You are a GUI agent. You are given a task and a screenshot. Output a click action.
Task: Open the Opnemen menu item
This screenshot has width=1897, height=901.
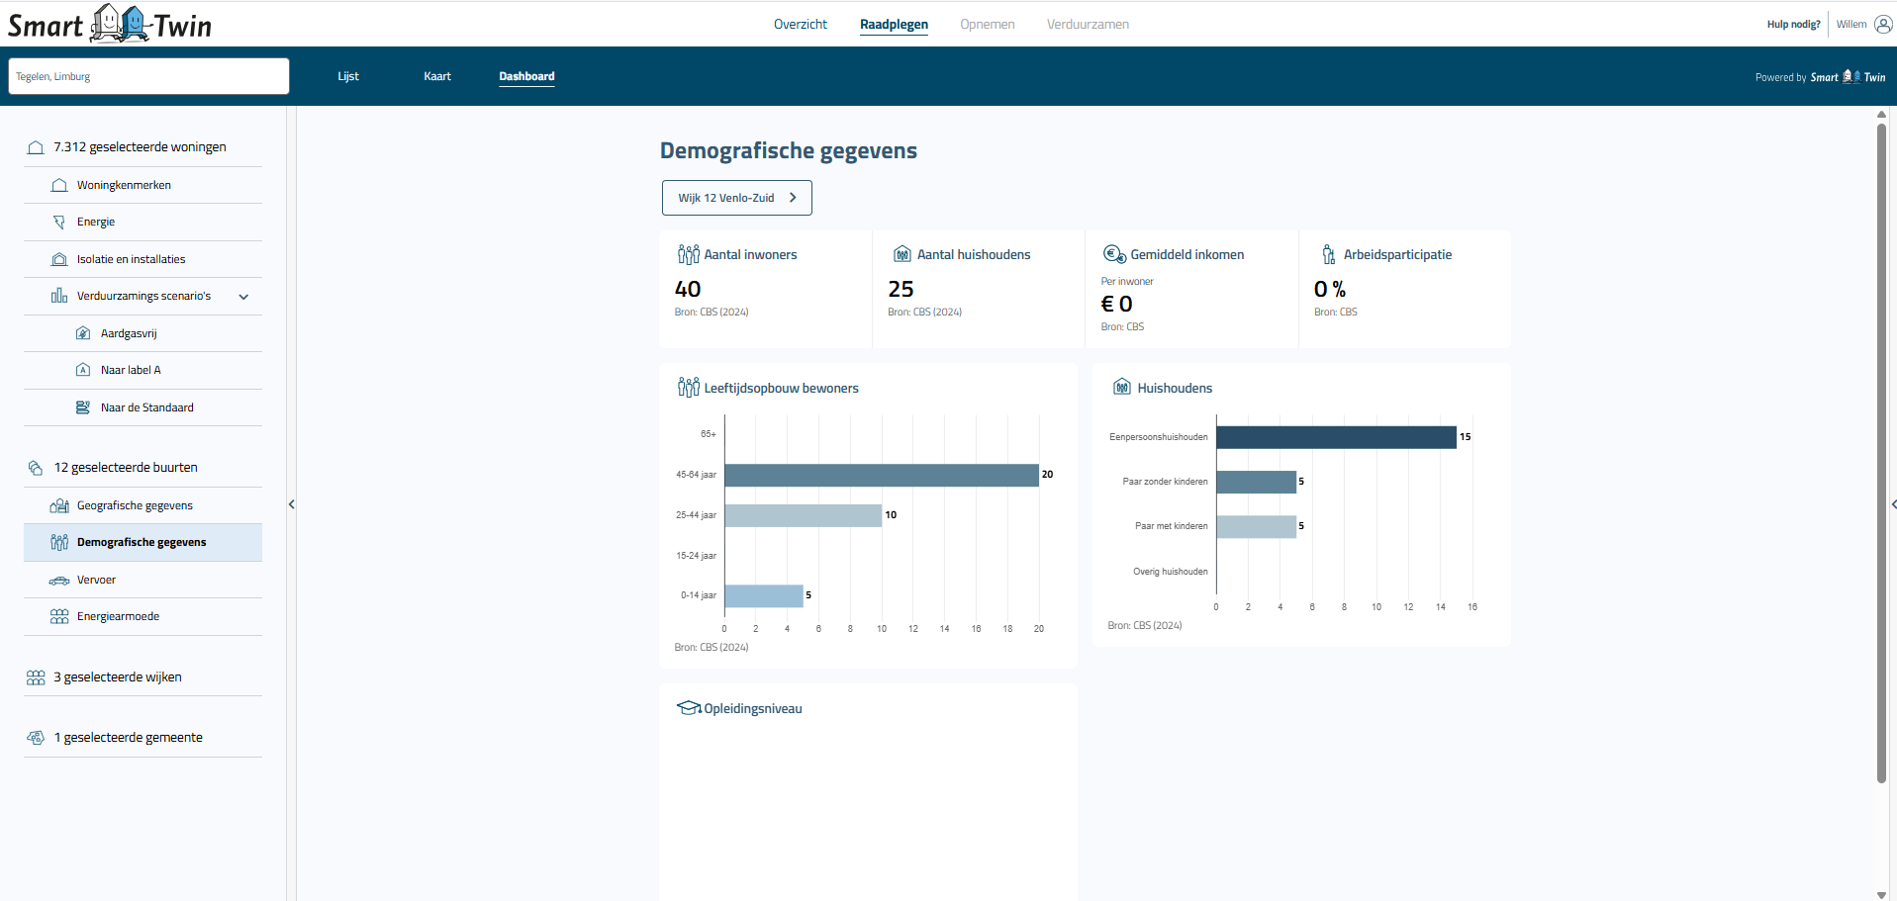point(987,24)
